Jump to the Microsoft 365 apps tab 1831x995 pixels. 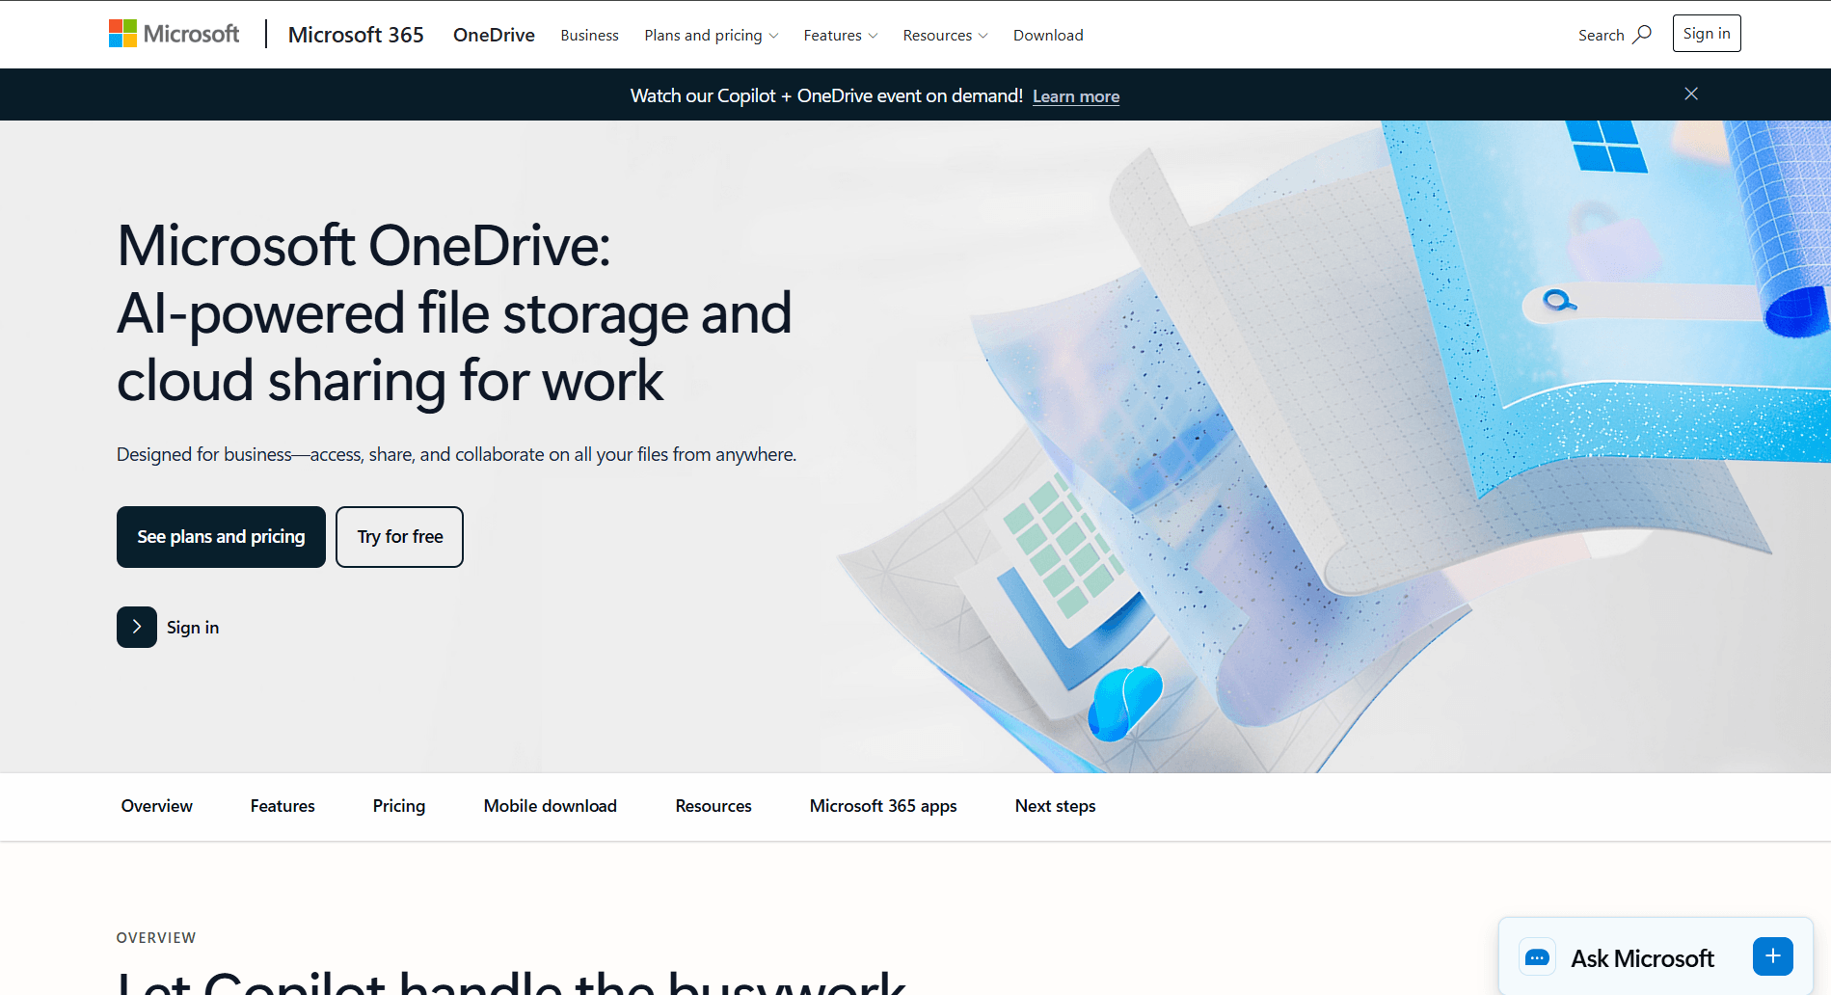point(883,806)
